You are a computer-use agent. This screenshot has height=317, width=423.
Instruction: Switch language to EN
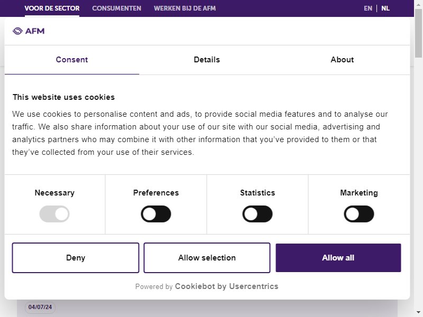(x=368, y=8)
